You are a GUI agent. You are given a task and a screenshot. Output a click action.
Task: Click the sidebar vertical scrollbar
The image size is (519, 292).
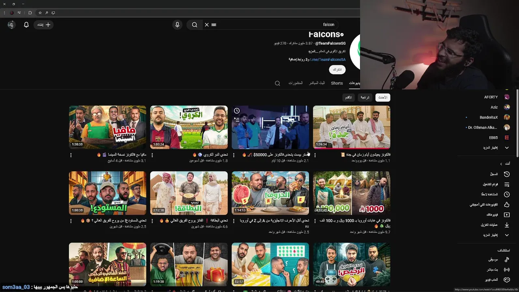tap(518, 123)
